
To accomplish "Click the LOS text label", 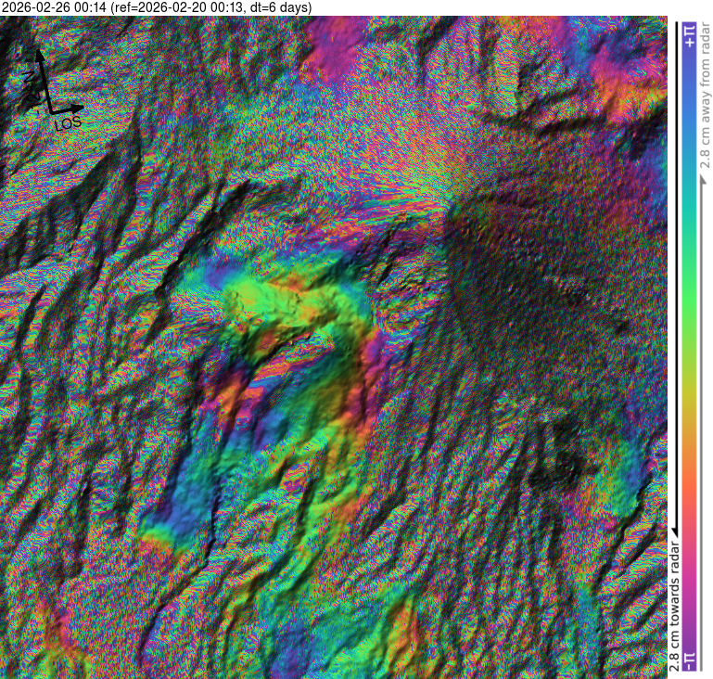I will pyautogui.click(x=68, y=122).
